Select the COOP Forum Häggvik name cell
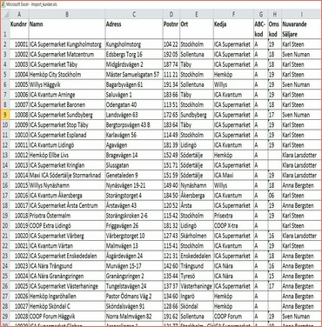The image size is (322, 327). click(x=67, y=317)
